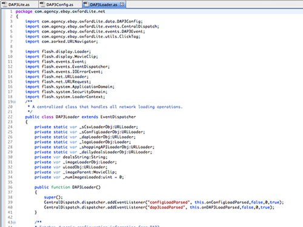Click the comment about centralized network loading

(105, 107)
